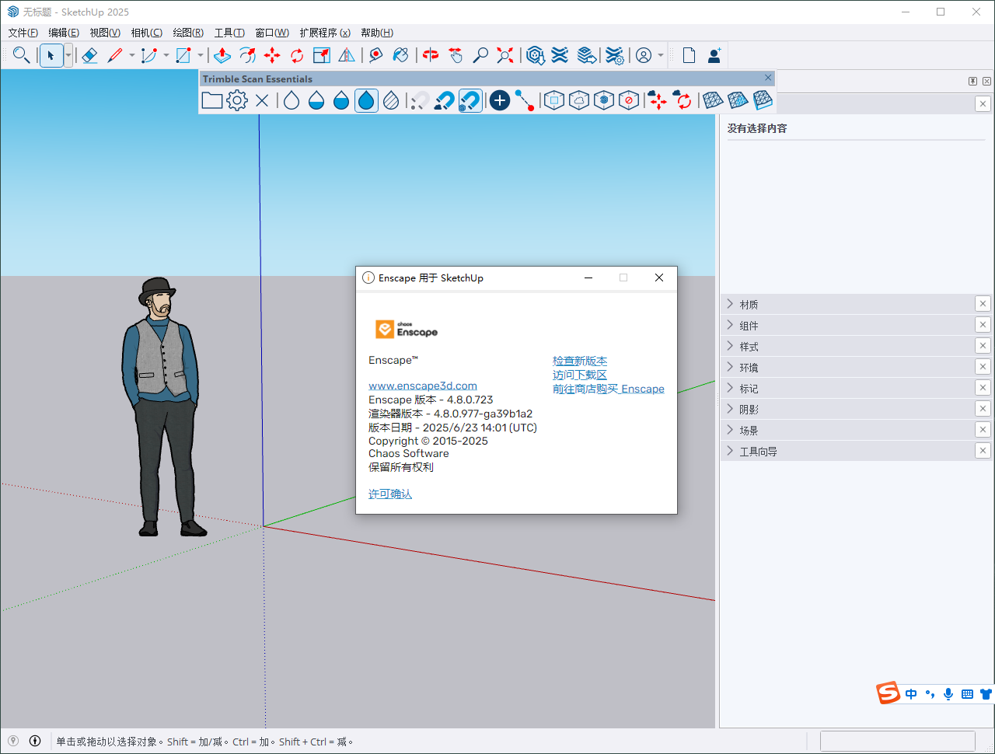Toggle the half-filled droplet display mode

pos(316,100)
